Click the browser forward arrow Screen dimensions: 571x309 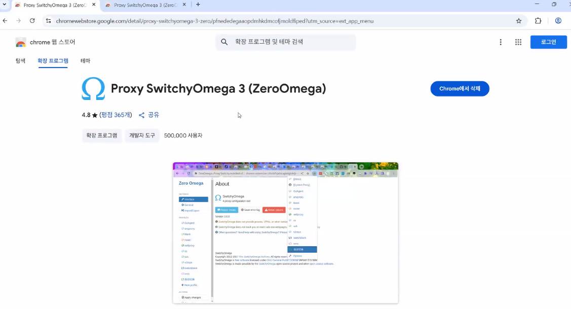pos(19,21)
